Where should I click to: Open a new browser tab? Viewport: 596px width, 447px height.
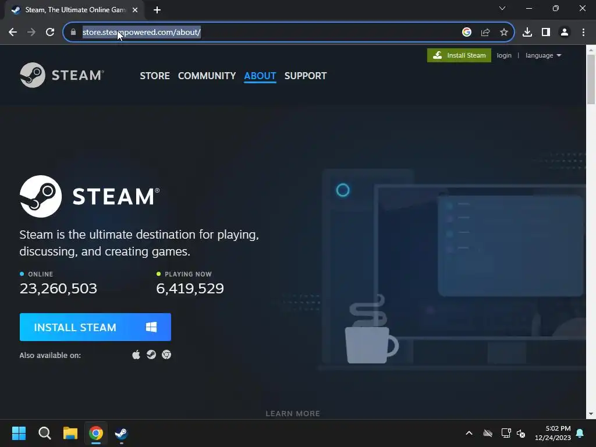pyautogui.click(x=157, y=10)
